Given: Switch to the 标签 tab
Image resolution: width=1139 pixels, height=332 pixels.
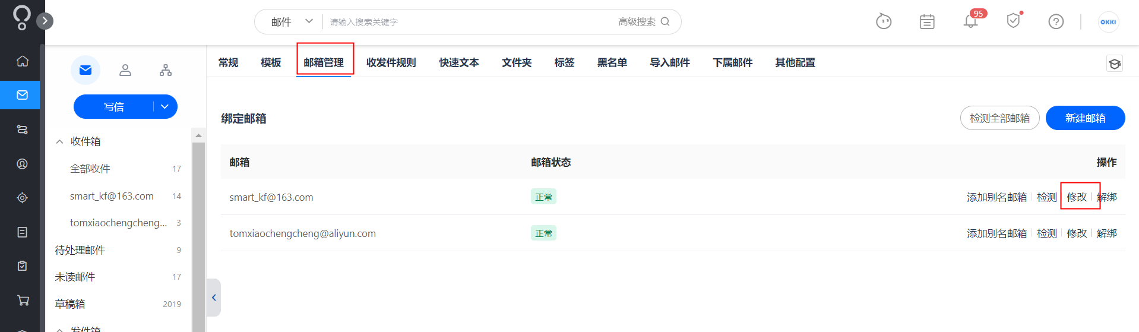Looking at the screenshot, I should (564, 62).
